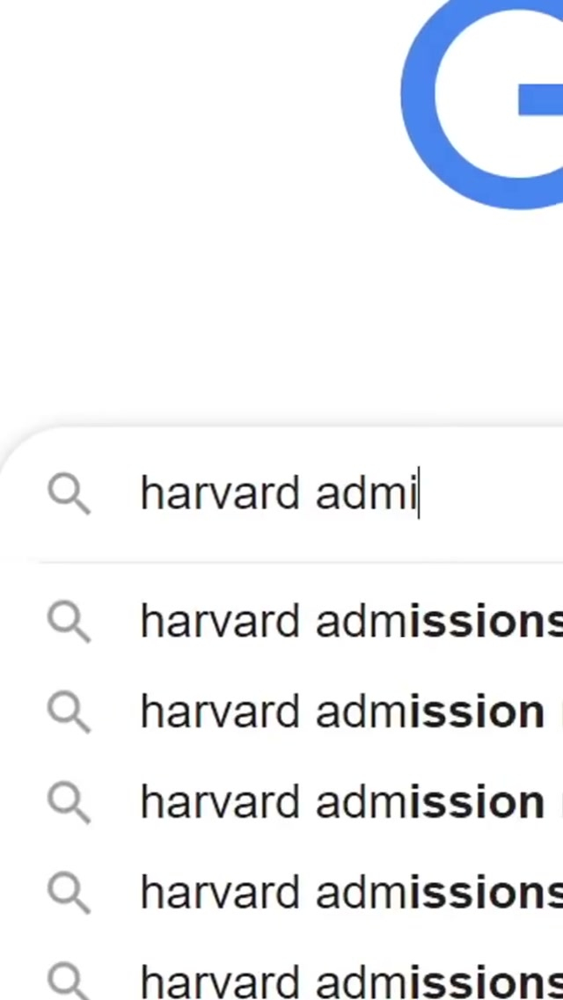Click the search icon beside the third suggestion

pos(69,802)
